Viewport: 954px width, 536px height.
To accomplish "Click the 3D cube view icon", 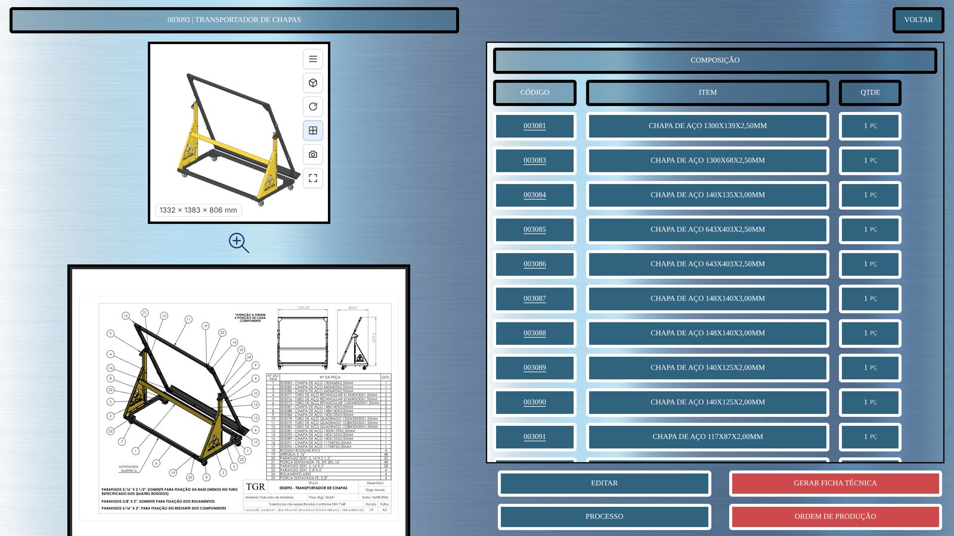I will (x=313, y=83).
